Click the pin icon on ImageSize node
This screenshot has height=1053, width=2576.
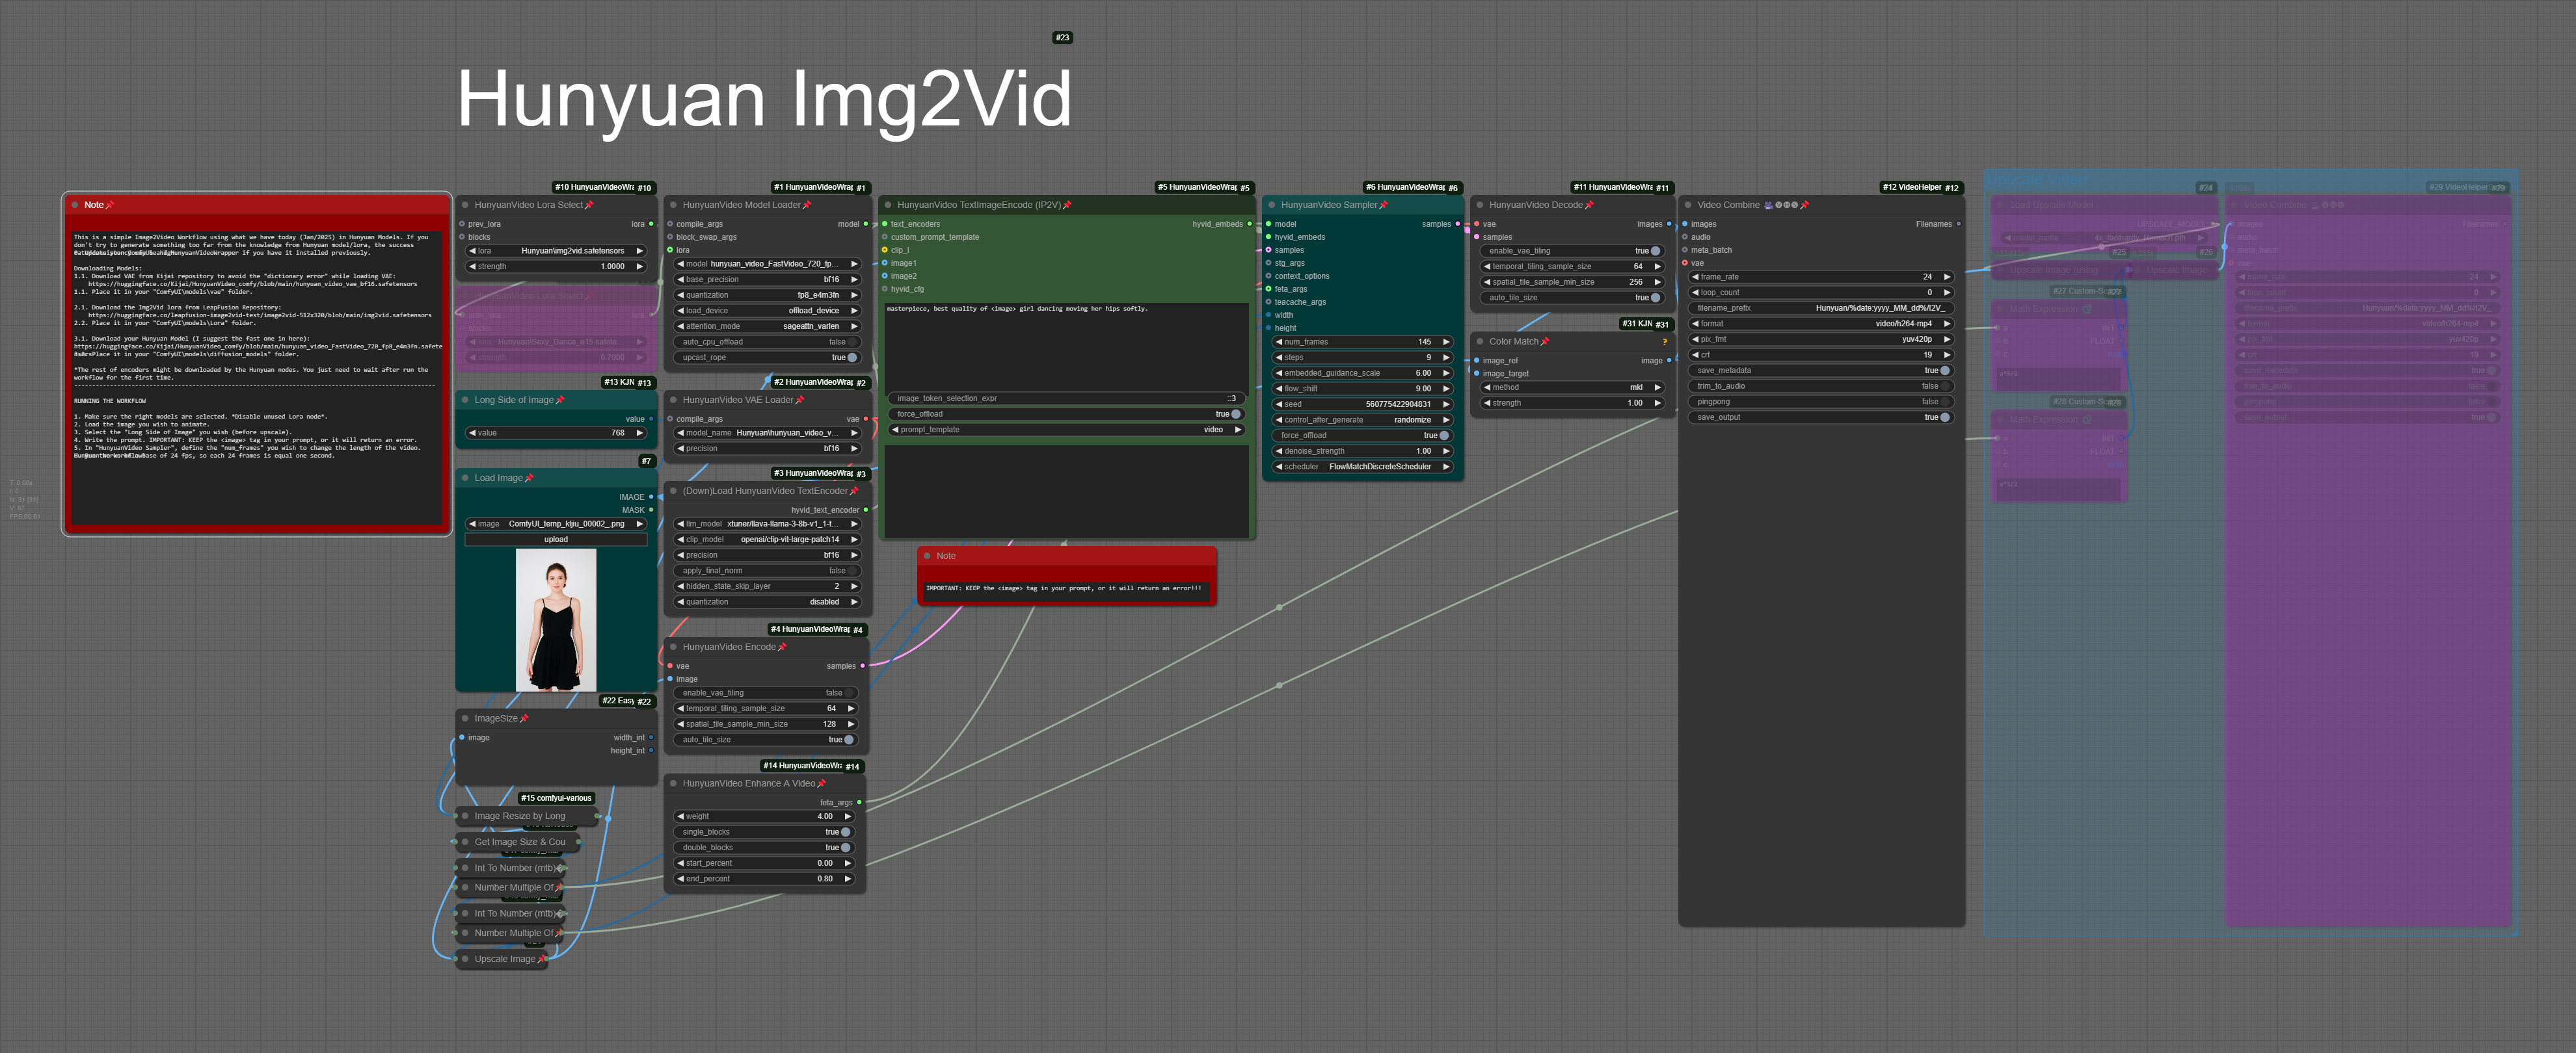pyautogui.click(x=524, y=718)
